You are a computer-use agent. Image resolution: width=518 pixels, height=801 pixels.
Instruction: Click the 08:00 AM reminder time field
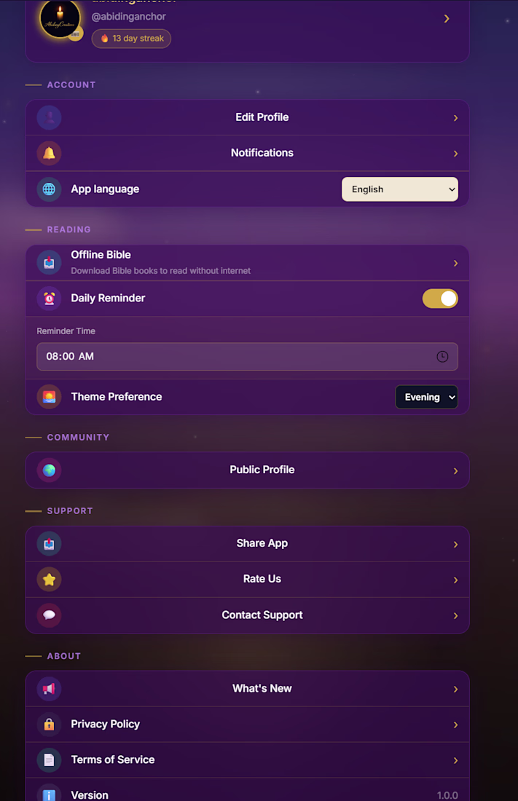pos(248,357)
